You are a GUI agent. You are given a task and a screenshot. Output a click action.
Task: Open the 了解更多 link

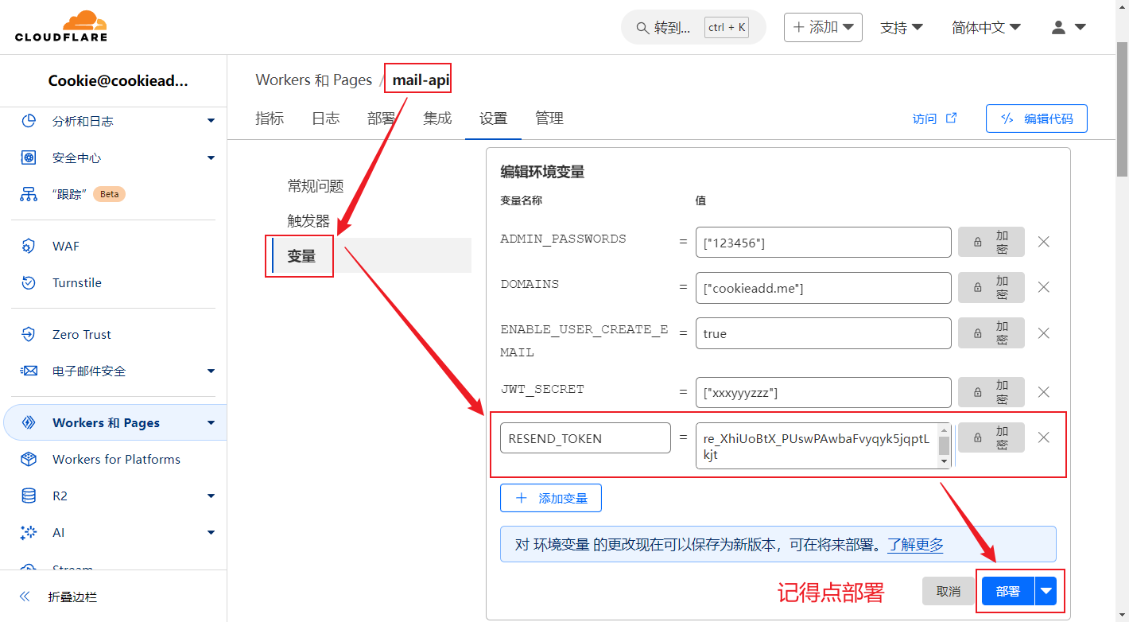915,545
